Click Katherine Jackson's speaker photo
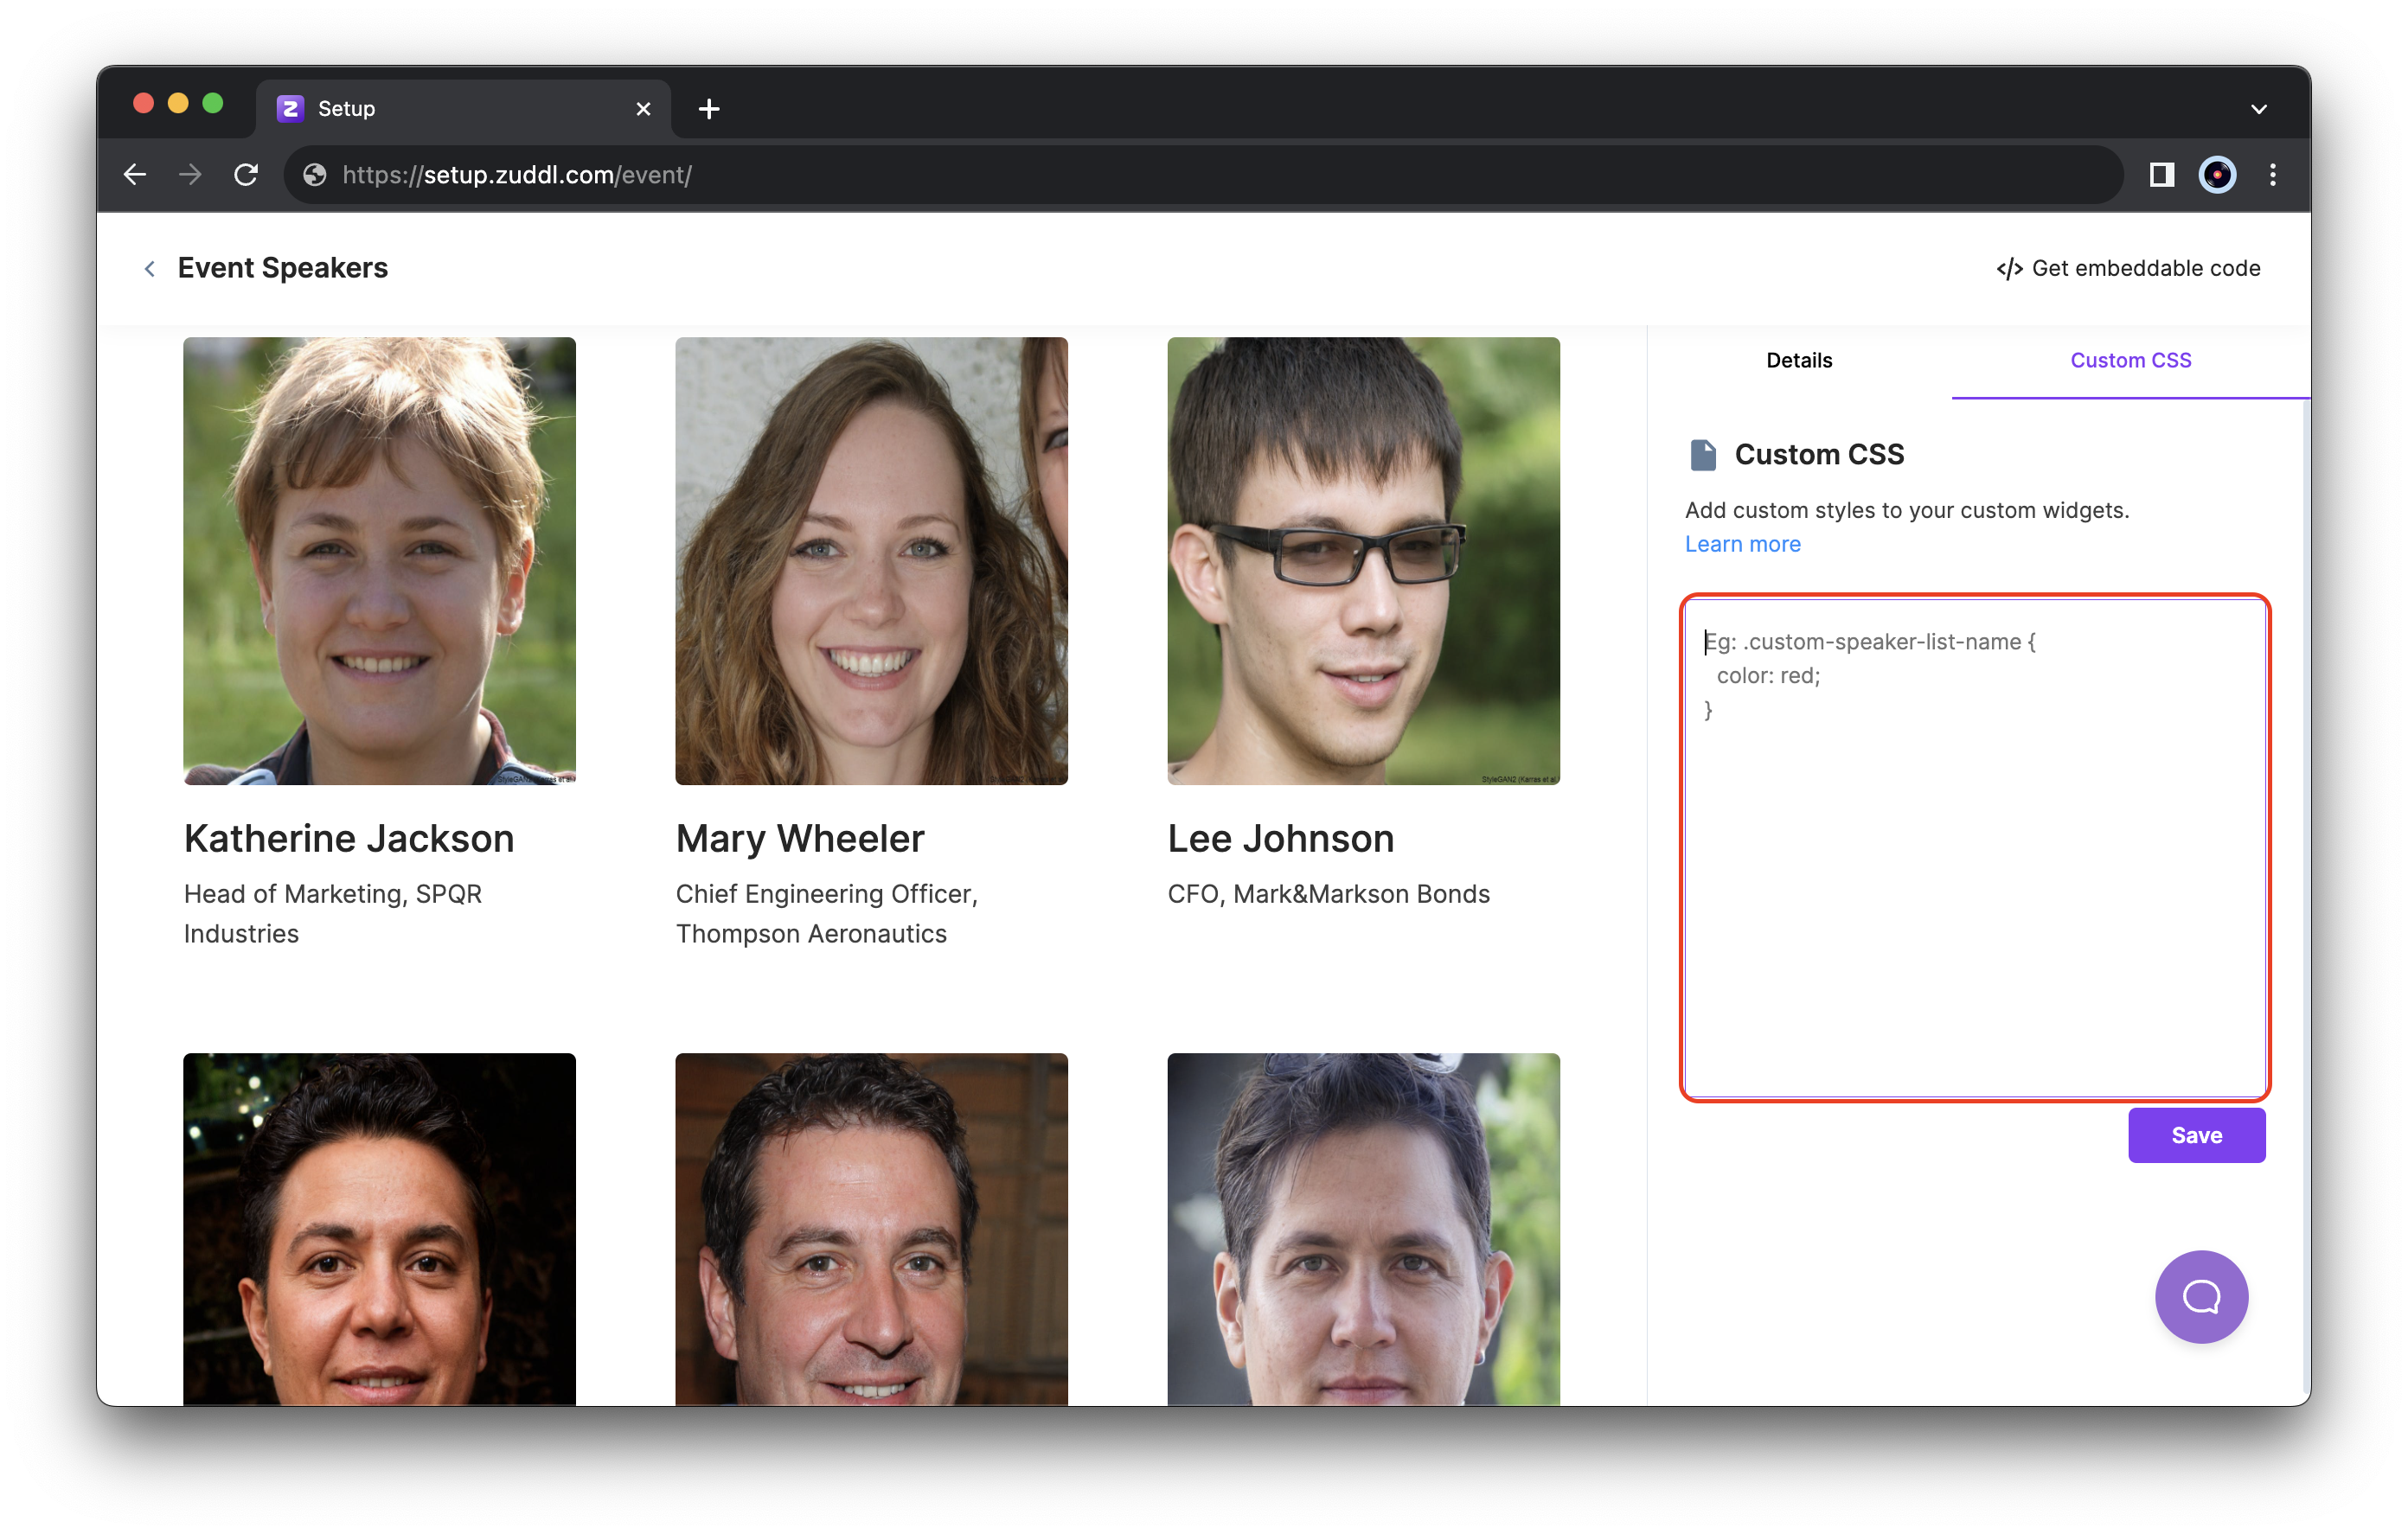The height and width of the screenshot is (1534, 2408). (379, 560)
